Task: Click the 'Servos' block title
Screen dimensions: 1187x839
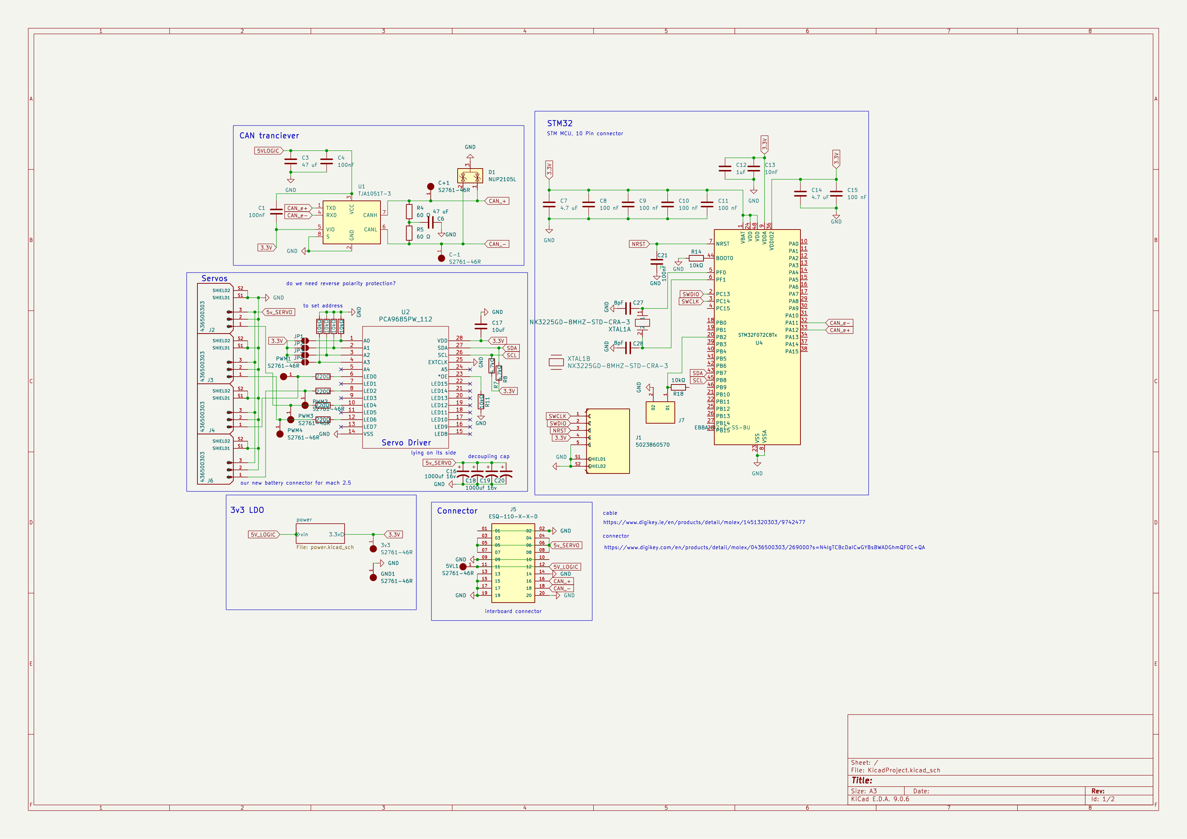Action: click(x=215, y=278)
